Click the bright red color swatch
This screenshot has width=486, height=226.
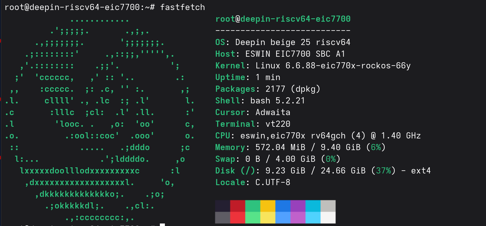pos(238,218)
